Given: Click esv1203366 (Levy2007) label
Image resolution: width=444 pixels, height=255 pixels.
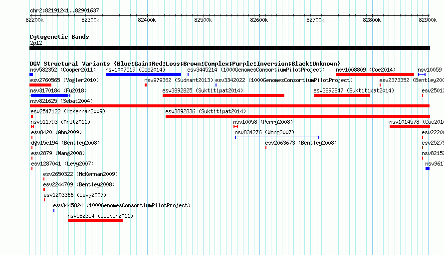Looking at the screenshot, I should click(75, 195).
